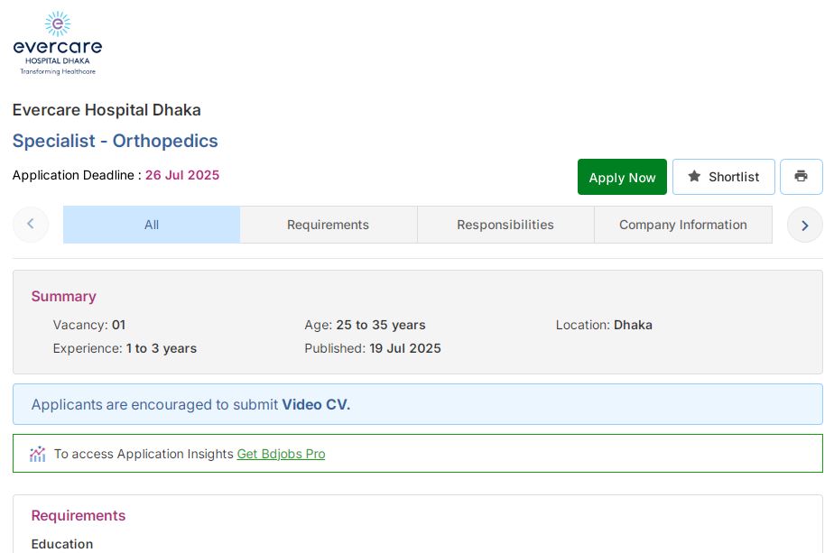
Task: Open the All tab
Action: click(152, 225)
